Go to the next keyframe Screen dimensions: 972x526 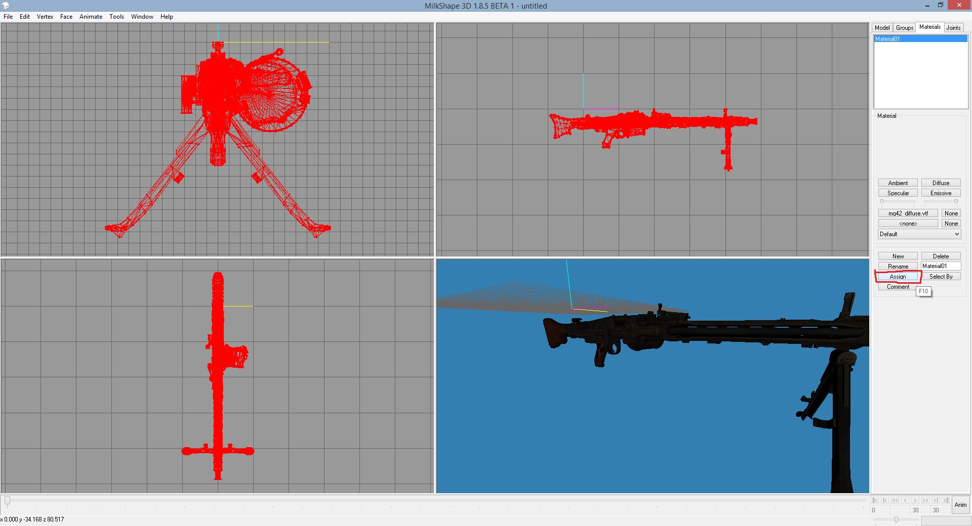click(x=936, y=500)
